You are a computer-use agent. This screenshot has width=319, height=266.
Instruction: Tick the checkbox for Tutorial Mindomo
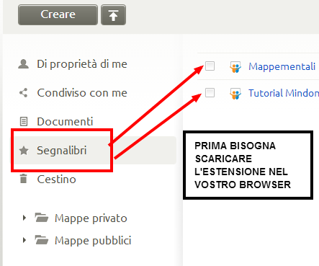tap(210, 93)
